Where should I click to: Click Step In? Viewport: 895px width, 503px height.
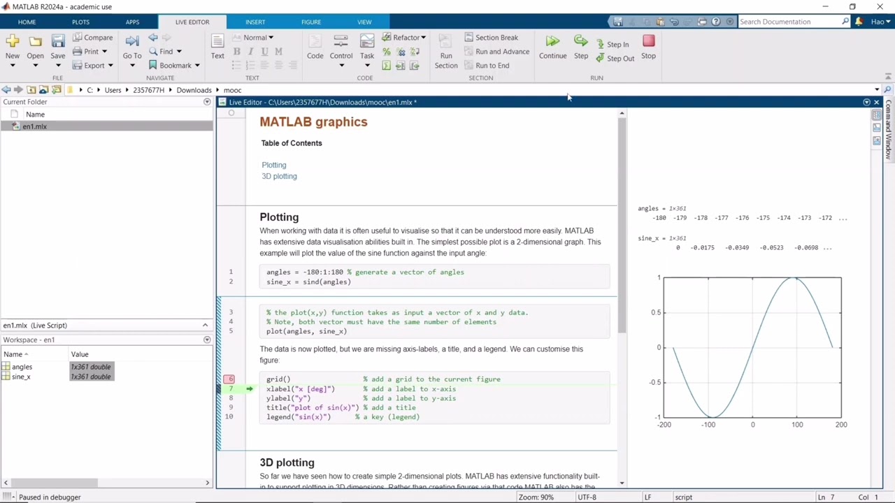613,44
